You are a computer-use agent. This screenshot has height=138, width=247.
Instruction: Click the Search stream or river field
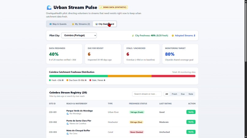click(147, 94)
